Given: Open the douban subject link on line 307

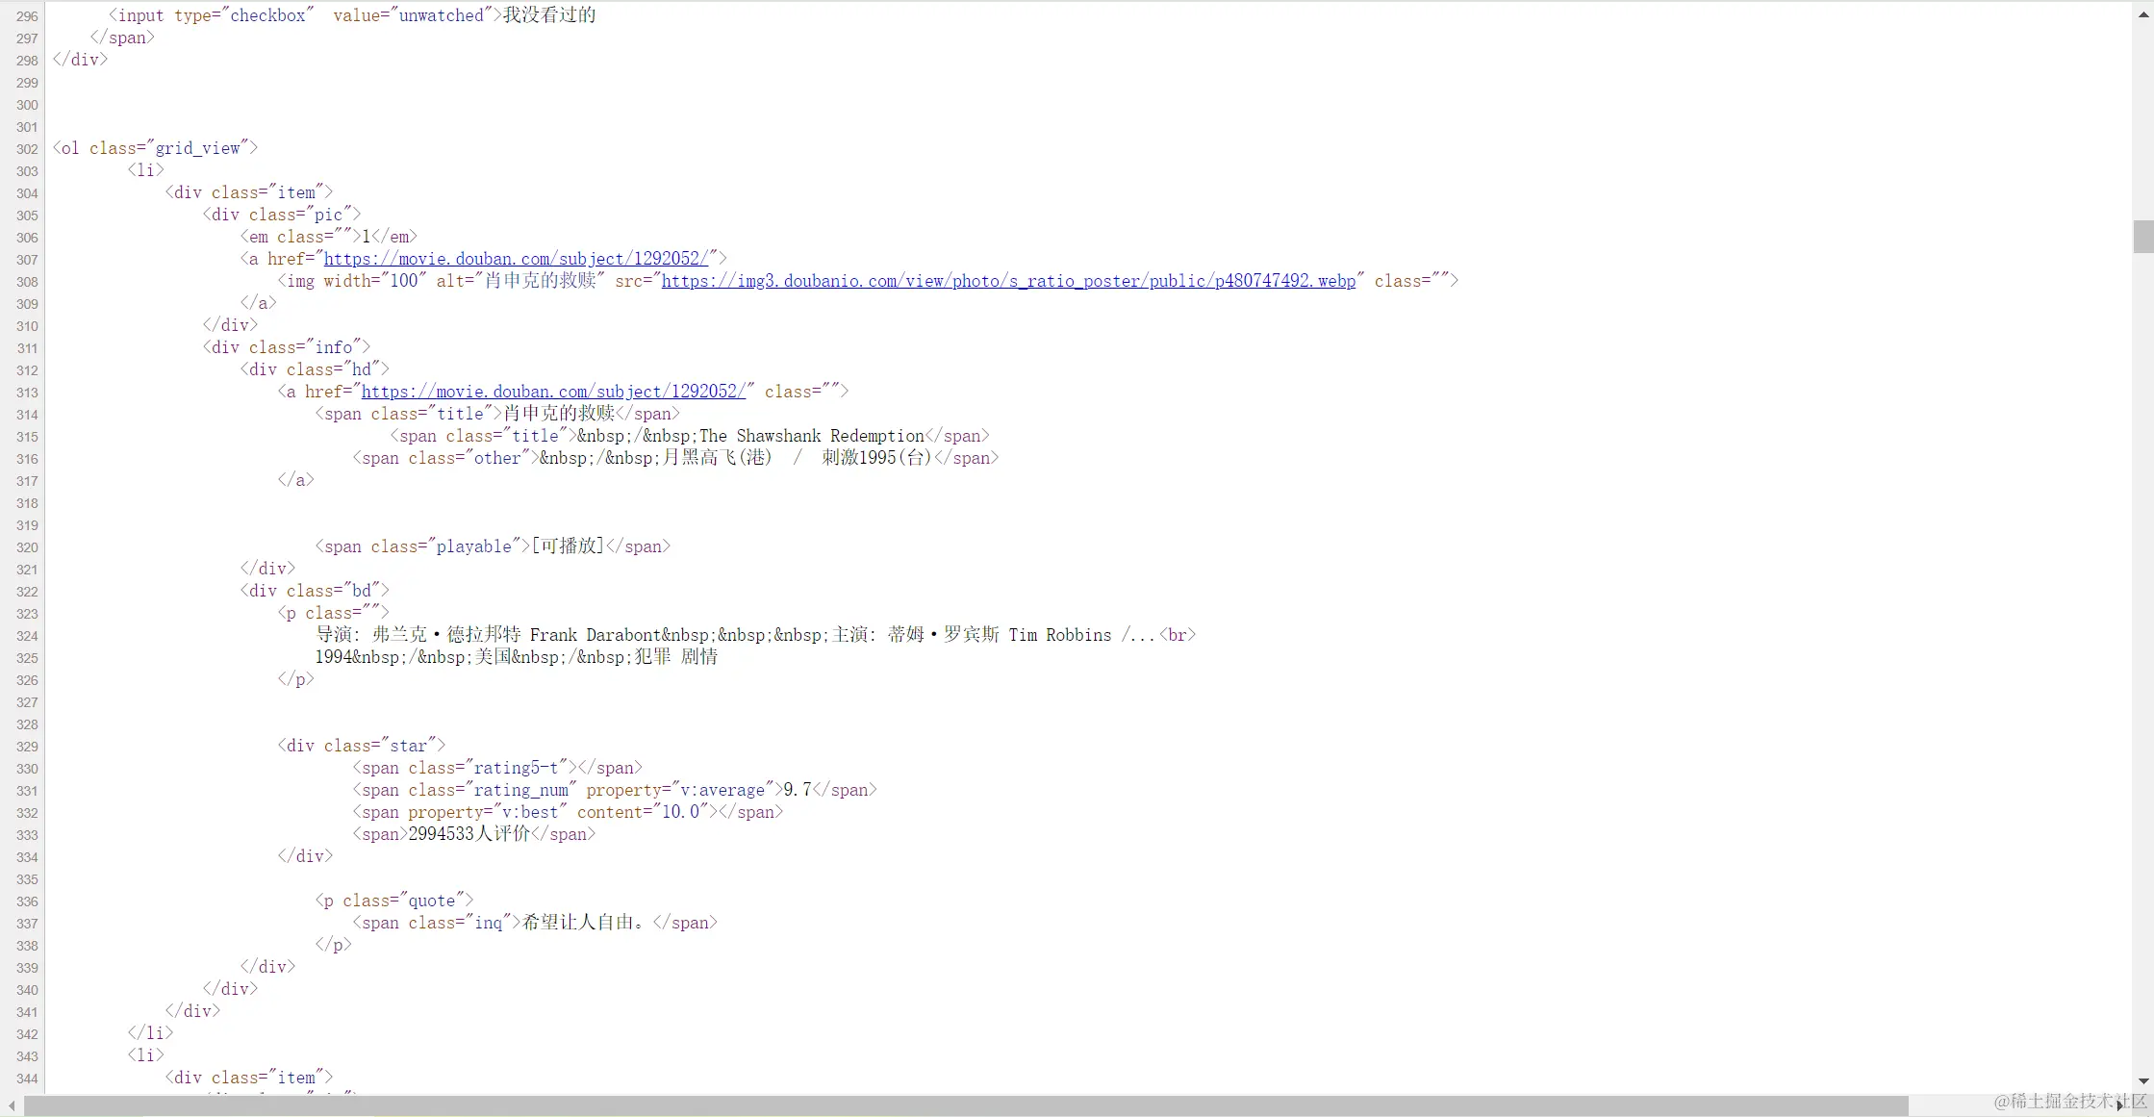Looking at the screenshot, I should pos(516,259).
